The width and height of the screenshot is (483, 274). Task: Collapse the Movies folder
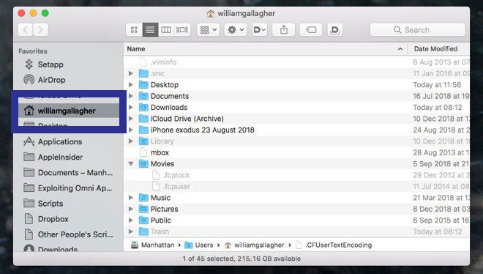(x=131, y=163)
